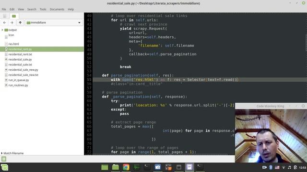Click the camera recording tray icon
This screenshot has height=172, width=307.
pos(264,167)
